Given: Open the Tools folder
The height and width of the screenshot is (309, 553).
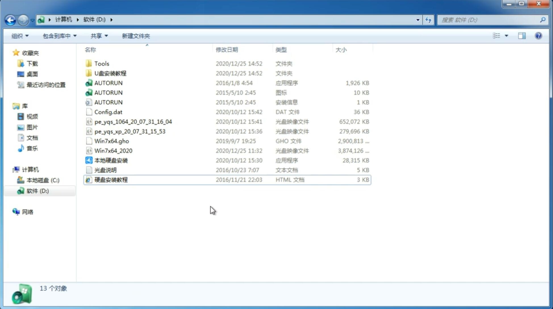Looking at the screenshot, I should coord(101,63).
